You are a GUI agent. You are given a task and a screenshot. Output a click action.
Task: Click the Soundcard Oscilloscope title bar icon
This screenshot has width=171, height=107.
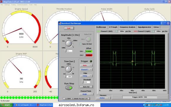[x=60, y=23]
